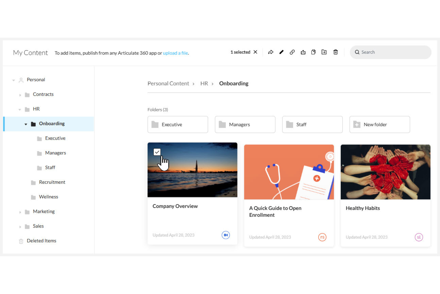The height and width of the screenshot is (294, 440).
Task: Delete selected item with trash icon
Action: 335,52
